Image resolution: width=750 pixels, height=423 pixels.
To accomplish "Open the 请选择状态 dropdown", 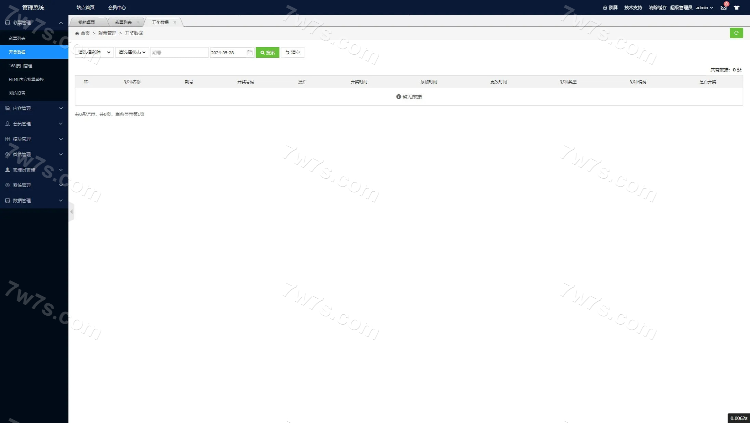I will click(132, 52).
